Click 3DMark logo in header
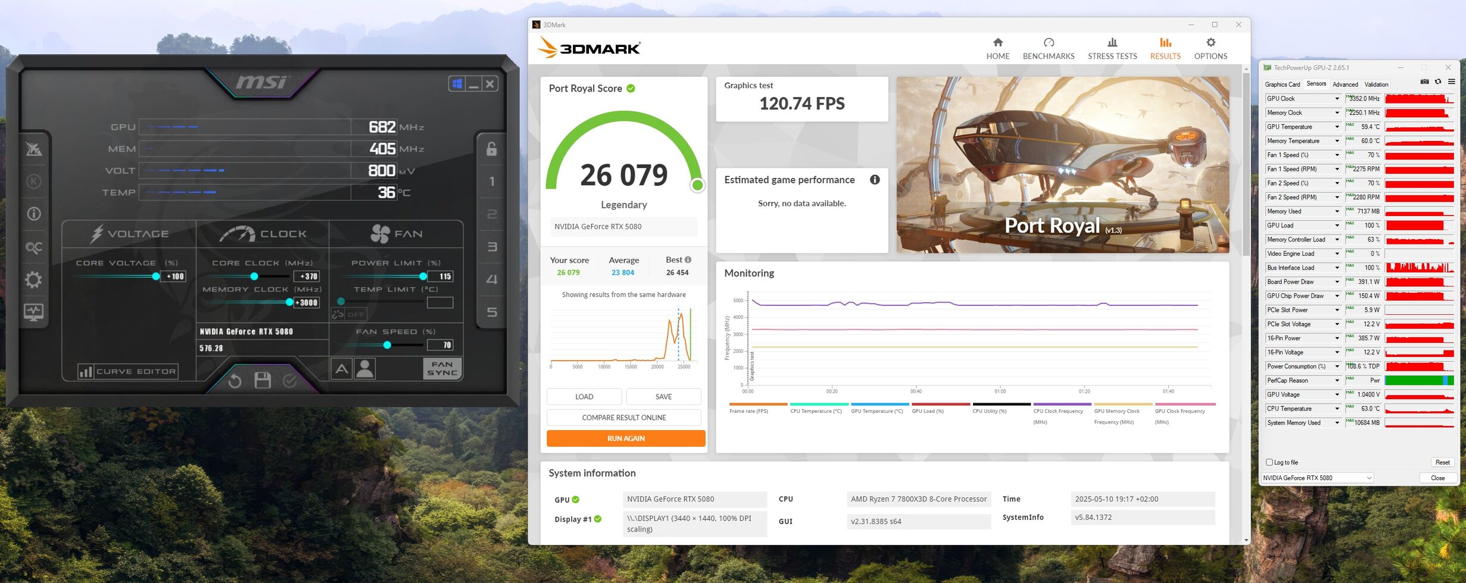This screenshot has width=1466, height=583. (x=588, y=48)
